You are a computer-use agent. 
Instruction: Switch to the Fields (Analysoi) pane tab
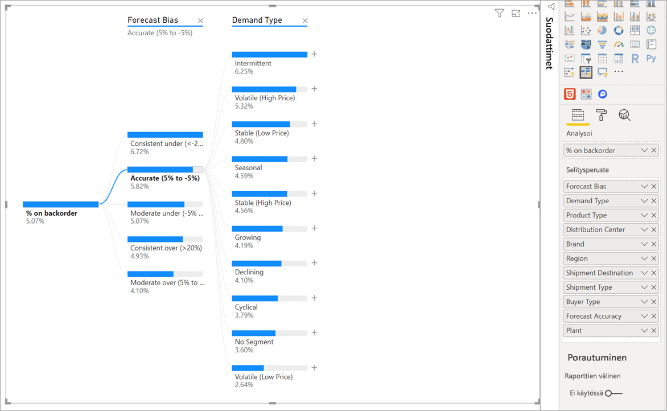click(x=578, y=116)
